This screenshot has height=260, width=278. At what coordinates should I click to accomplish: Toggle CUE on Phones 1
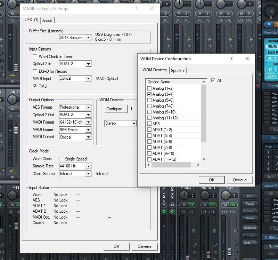tap(191, 205)
